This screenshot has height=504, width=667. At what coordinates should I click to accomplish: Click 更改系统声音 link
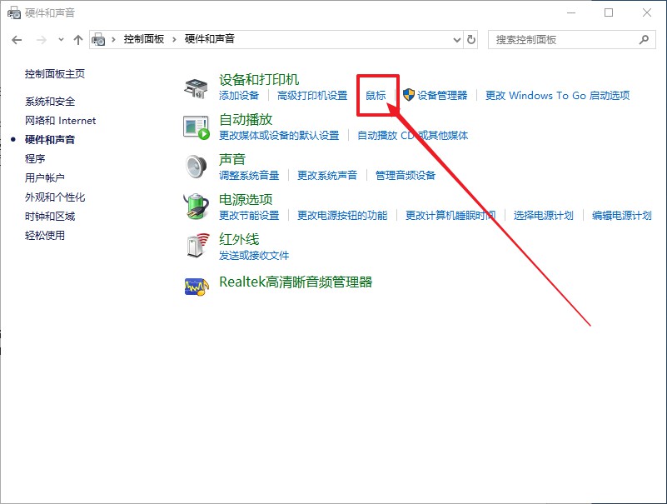(327, 176)
